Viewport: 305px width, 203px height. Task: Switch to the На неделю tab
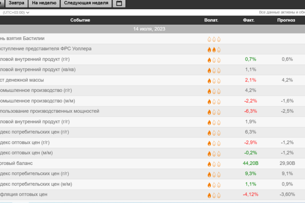point(44,3)
